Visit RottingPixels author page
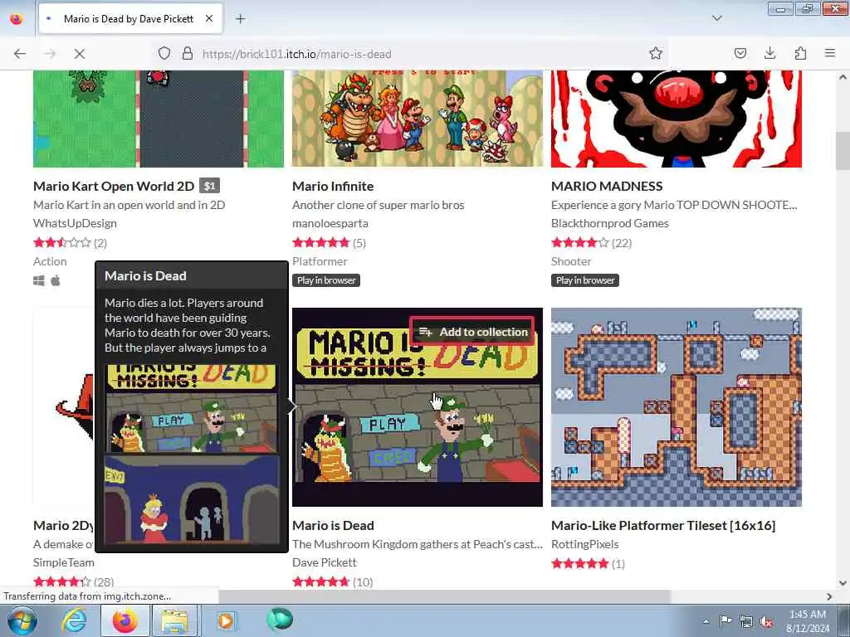The height and width of the screenshot is (637, 850). (x=585, y=544)
